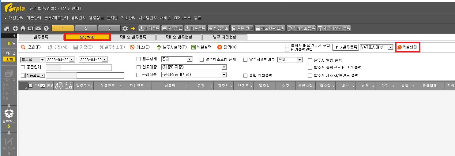
Task: Click the yellow arrow icon in the toolbar
Action: 133,28
